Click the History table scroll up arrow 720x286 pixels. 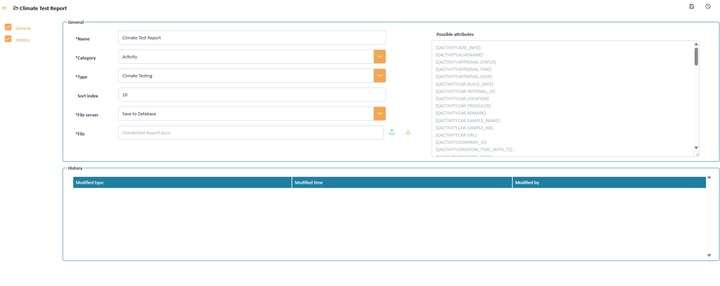pos(709,177)
